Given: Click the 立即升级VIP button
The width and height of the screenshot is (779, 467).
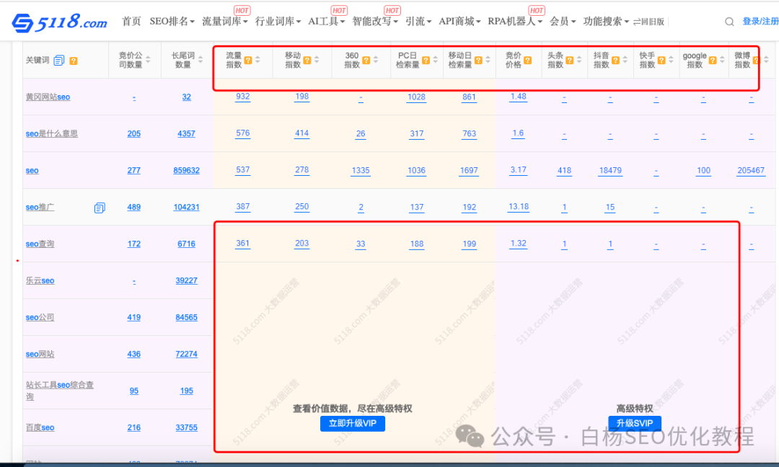Looking at the screenshot, I should (x=352, y=424).
